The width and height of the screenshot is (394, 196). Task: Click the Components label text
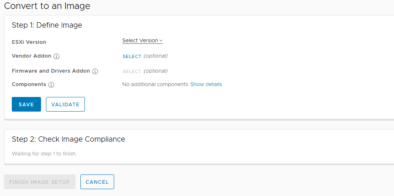pyautogui.click(x=29, y=84)
